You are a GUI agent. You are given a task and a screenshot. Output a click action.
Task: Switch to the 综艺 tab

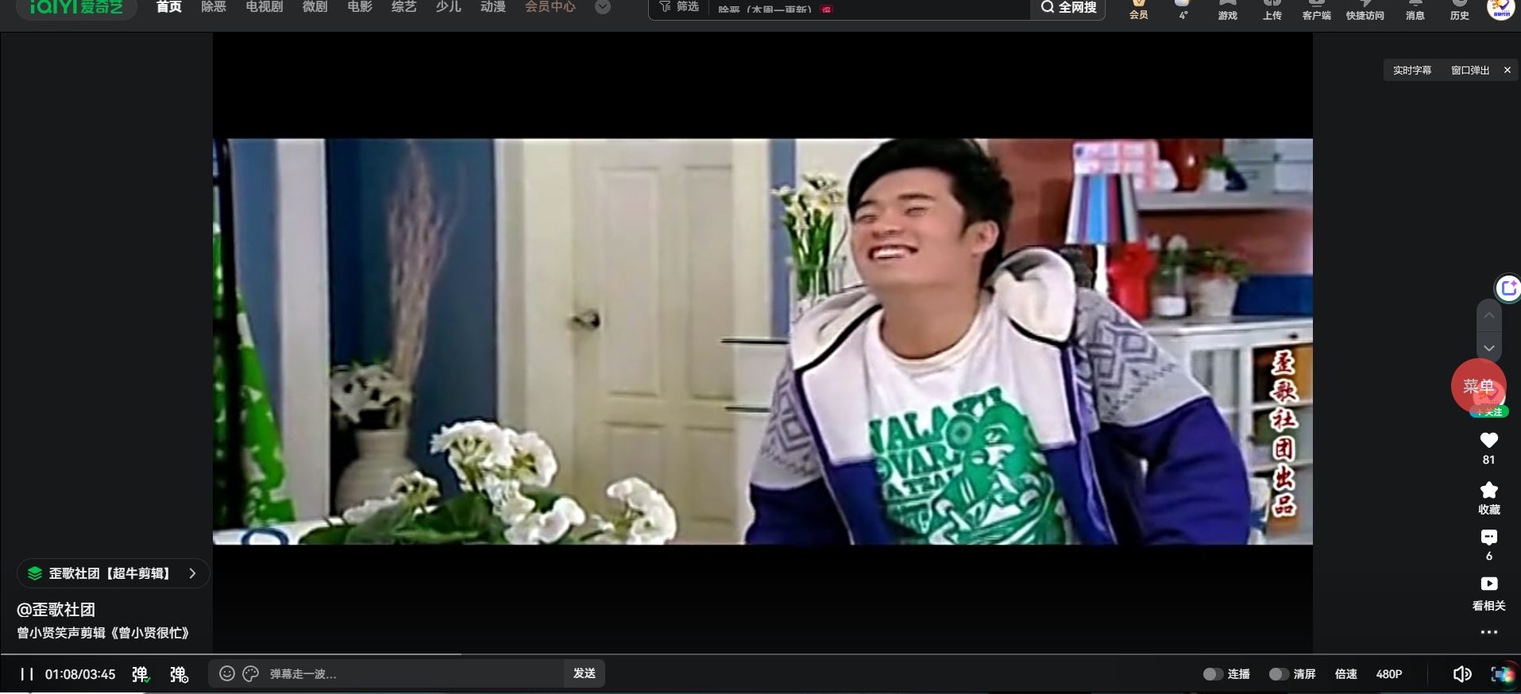pos(404,7)
